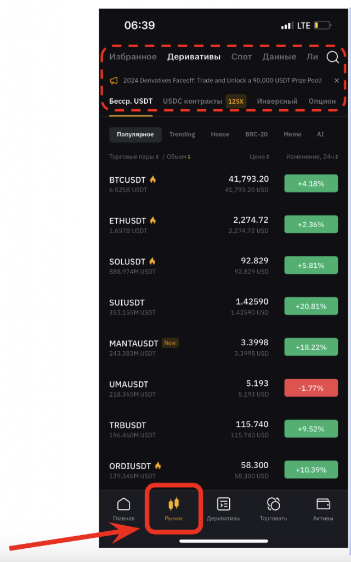This screenshot has width=351, height=562.
Task: Sort list by Торговые пары
Action: click(134, 157)
